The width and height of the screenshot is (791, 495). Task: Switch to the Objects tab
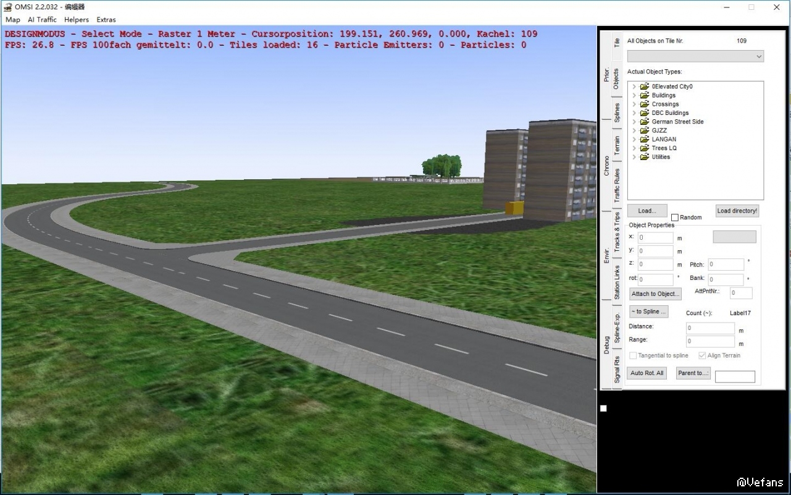point(616,79)
